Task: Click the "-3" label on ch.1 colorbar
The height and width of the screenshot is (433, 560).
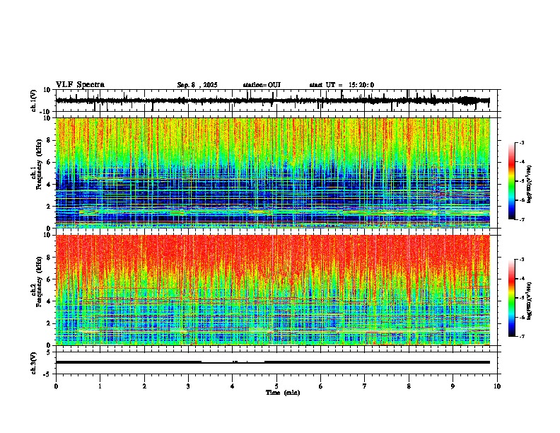Action: pos(521,142)
